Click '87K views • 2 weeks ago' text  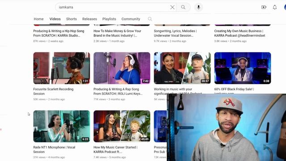[x=48, y=41]
